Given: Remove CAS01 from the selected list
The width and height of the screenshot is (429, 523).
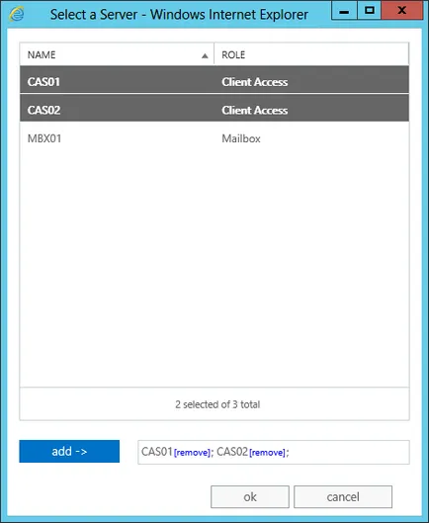Looking at the screenshot, I should (192, 453).
